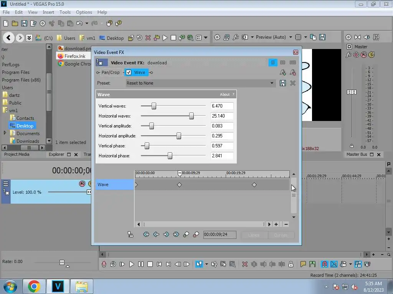Click Stop in main transport bar

tap(150, 264)
